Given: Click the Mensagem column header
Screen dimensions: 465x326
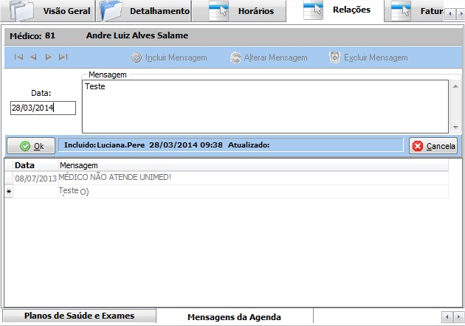Looking at the screenshot, I should click(78, 165).
